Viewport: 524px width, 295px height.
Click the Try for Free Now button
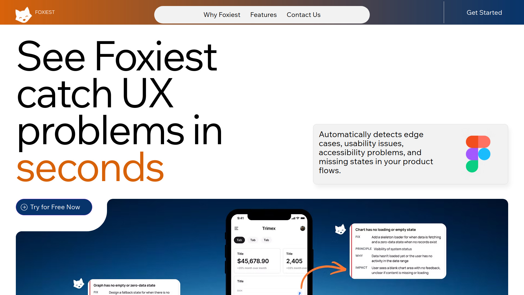click(54, 207)
